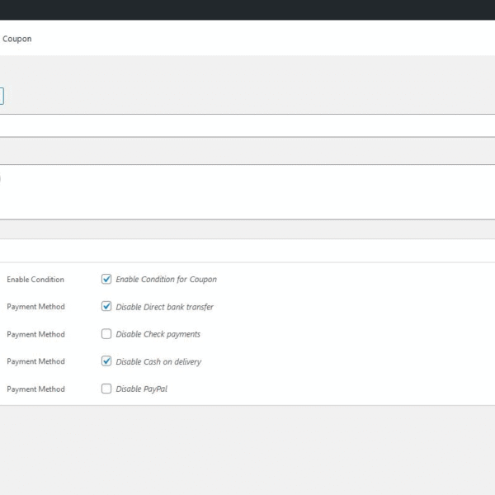The width and height of the screenshot is (495, 495).
Task: Check the Disable Check payments checkbox
Action: pyautogui.click(x=106, y=333)
